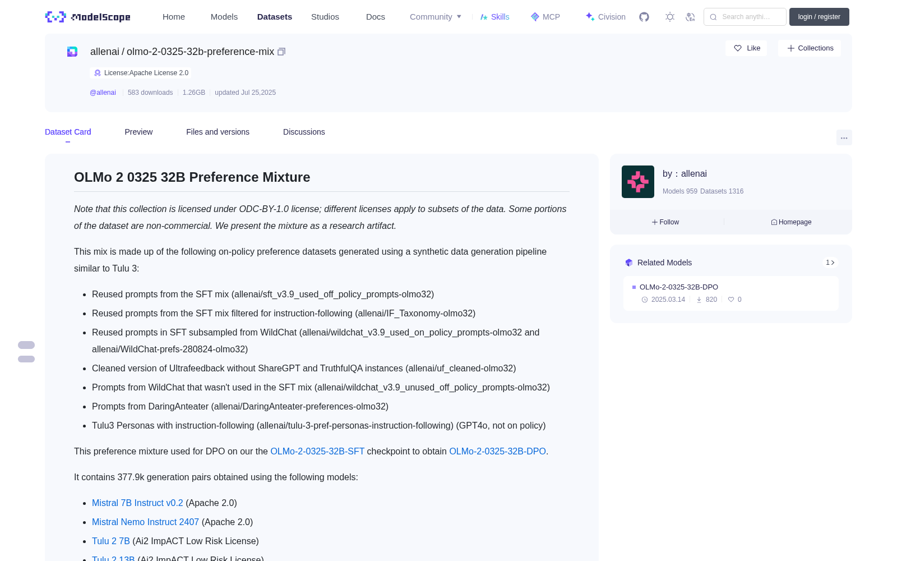Expand the Community dropdown menu
Screen dimensions: 897x561
pos(436,17)
